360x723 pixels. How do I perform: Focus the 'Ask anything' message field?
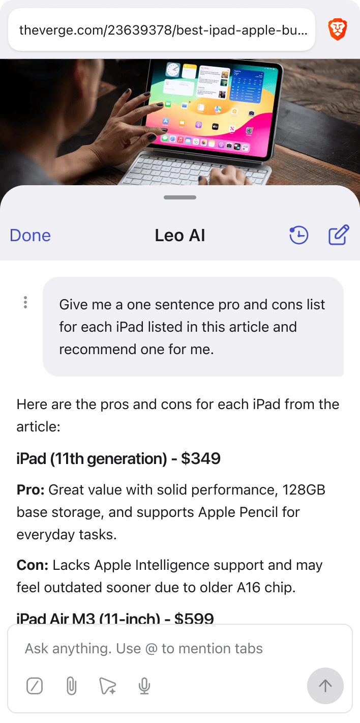pos(153,648)
